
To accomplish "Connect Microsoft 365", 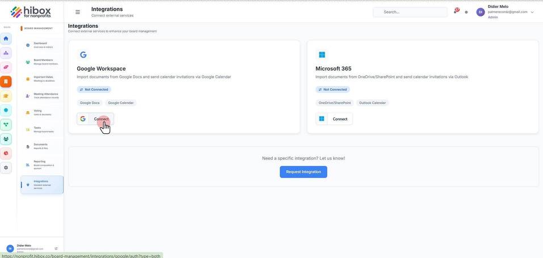I will (334, 119).
